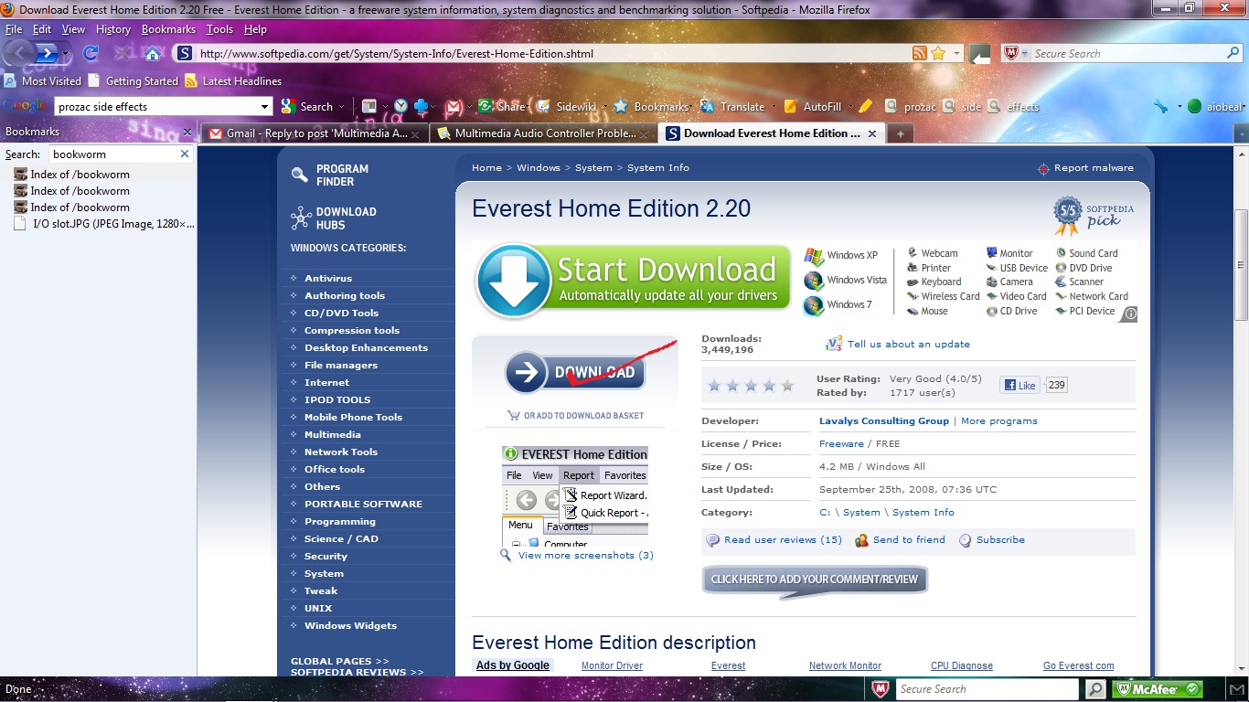Open Google Toolbar wrench settings icon
Viewport: 1249px width, 702px height.
[x=1161, y=107]
